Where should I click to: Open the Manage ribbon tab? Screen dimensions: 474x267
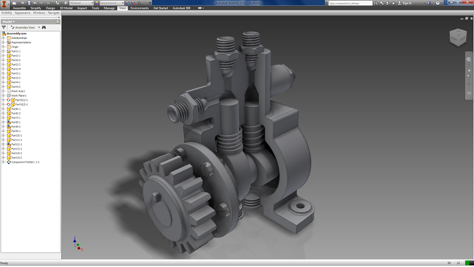(x=109, y=8)
